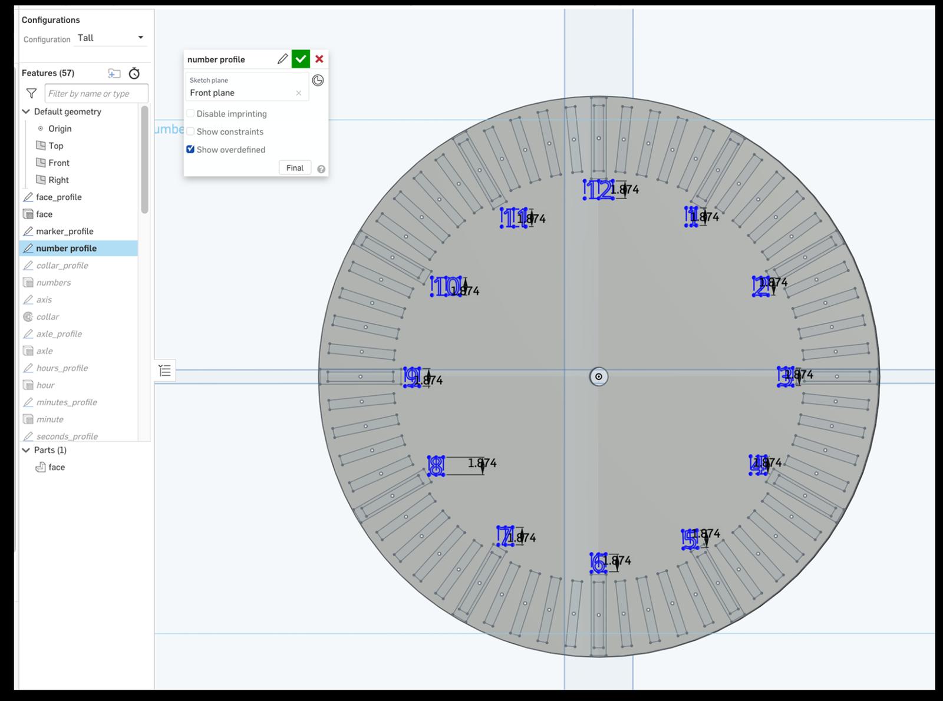Click the Filter by name or type field
The width and height of the screenshot is (943, 701).
click(x=96, y=94)
